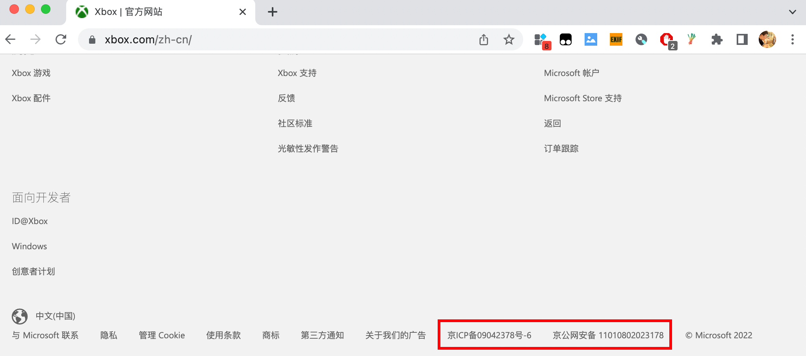
Task: Open Microsoft Store 支持 link
Action: 583,98
